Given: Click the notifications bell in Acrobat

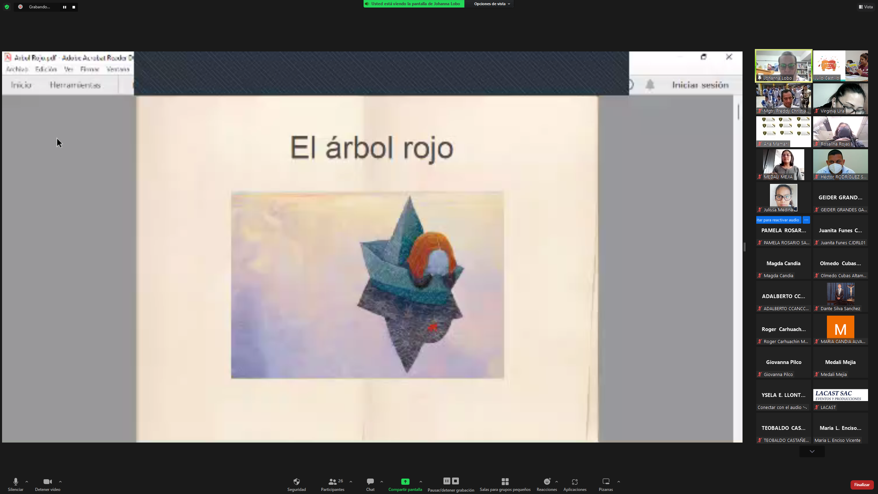Looking at the screenshot, I should (x=650, y=85).
